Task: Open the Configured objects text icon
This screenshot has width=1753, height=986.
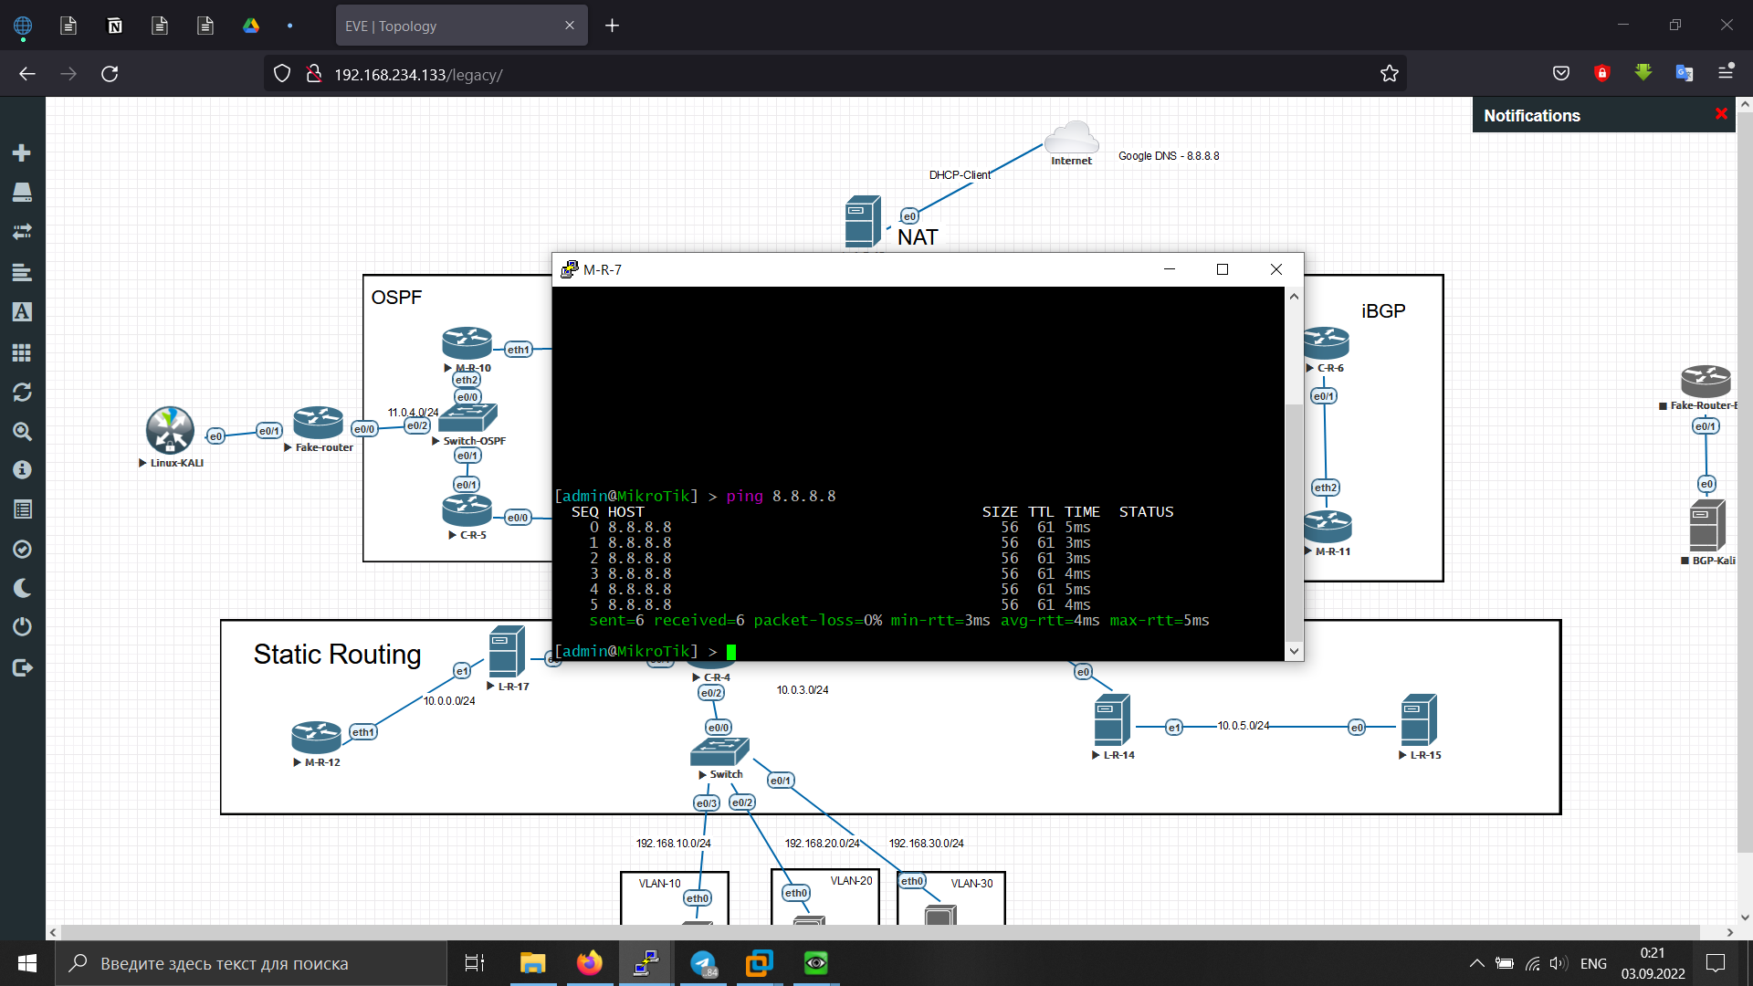Action: (x=22, y=312)
